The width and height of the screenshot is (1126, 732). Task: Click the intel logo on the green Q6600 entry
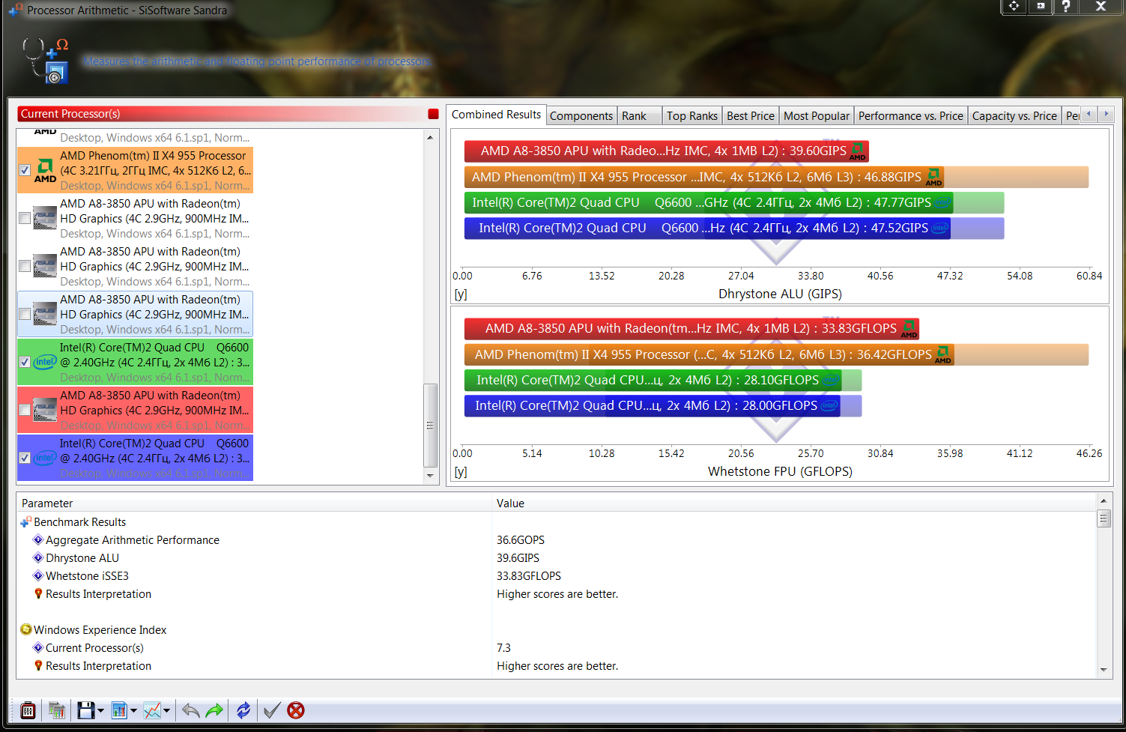pos(45,362)
